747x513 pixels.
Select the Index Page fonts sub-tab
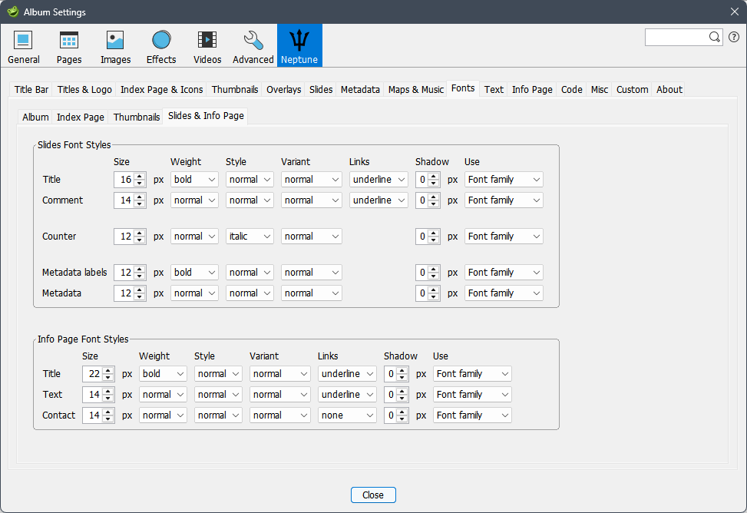(x=81, y=117)
